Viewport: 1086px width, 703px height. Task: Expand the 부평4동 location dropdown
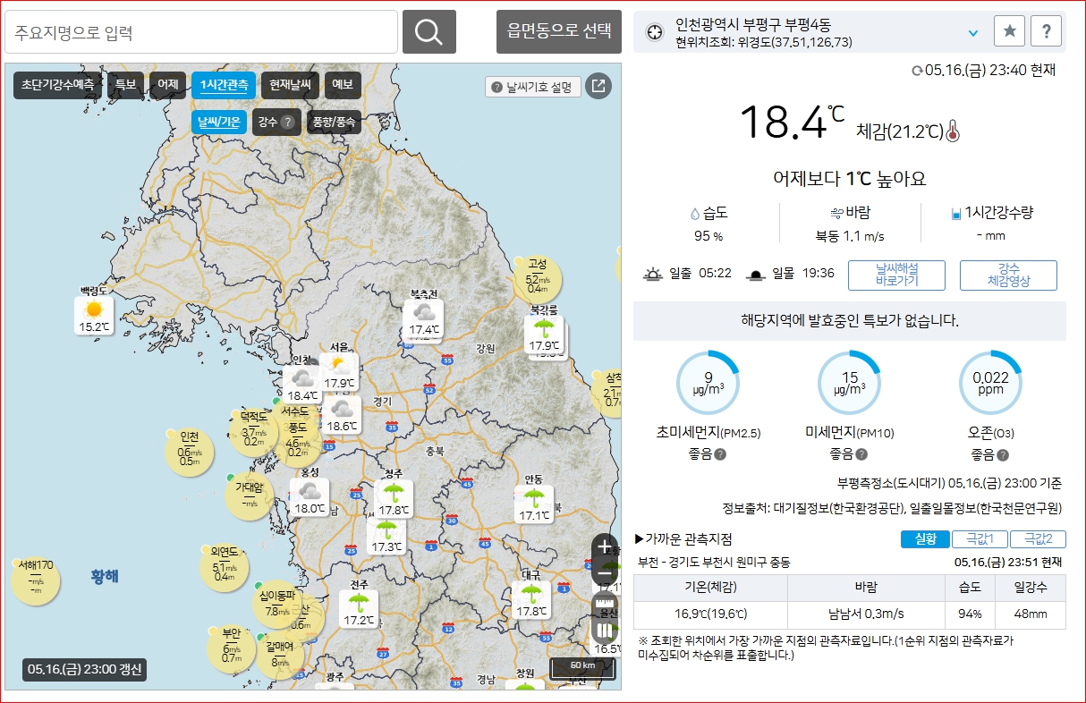tap(973, 33)
